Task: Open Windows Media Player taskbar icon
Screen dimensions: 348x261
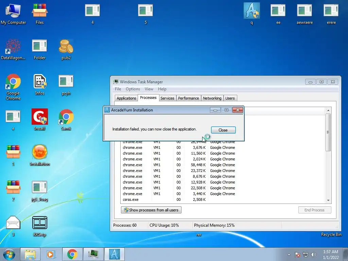Action: coord(51,254)
